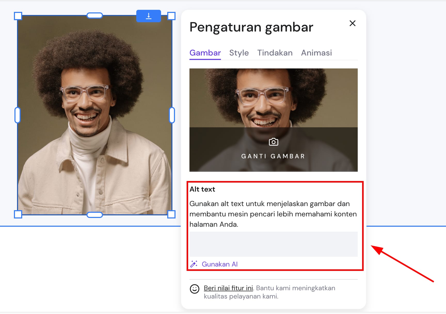Image resolution: width=446 pixels, height=314 pixels.
Task: Click the Gunakan AI link
Action: (220, 264)
